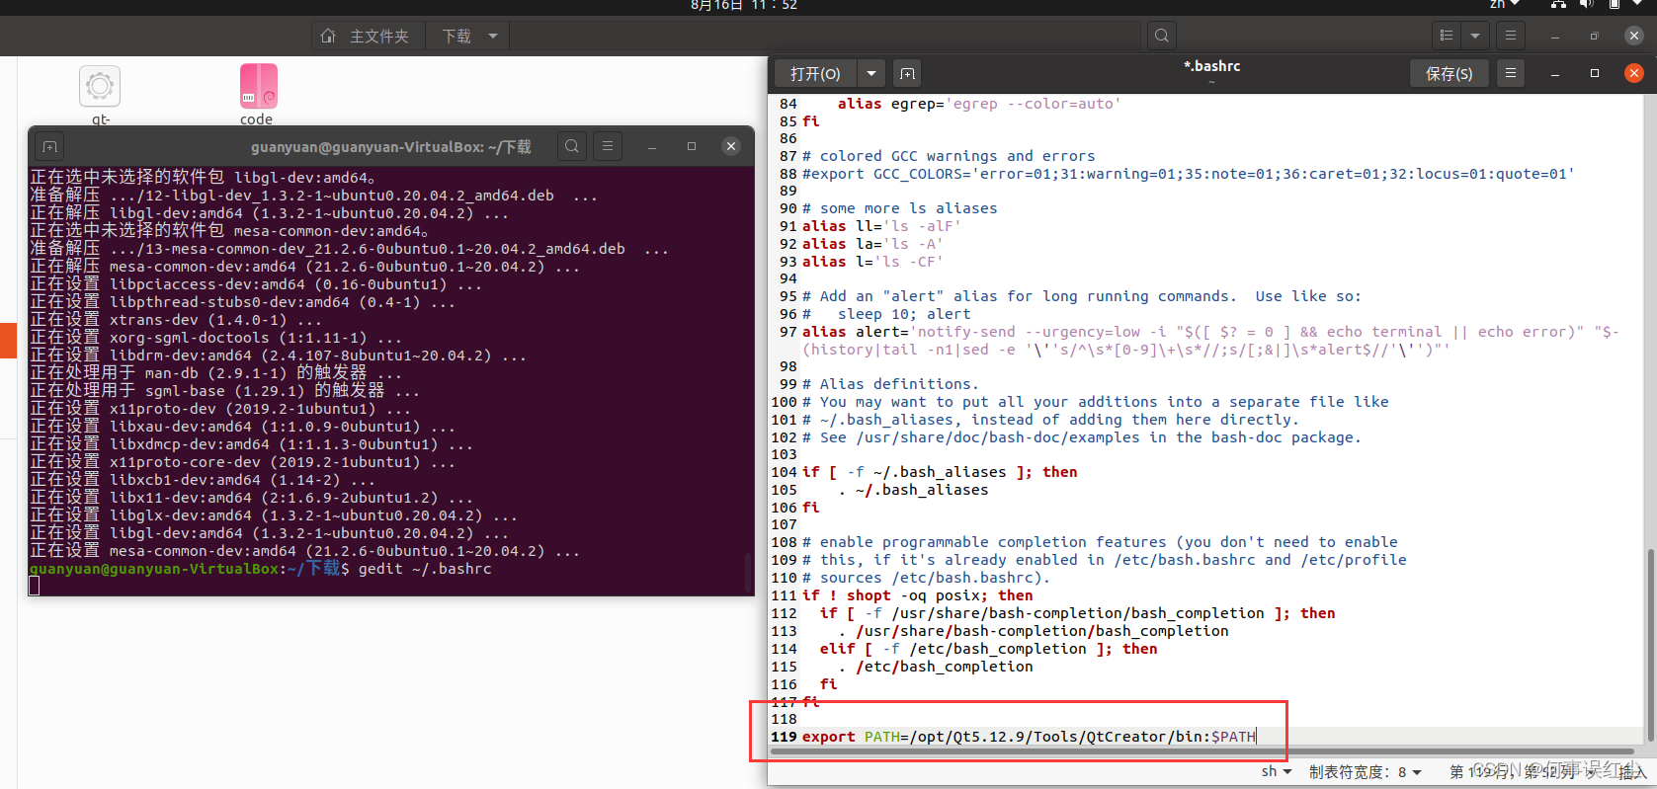Screen dimensions: 1657x789
Task: Click the 打开(O) open button in gedit
Action: pos(815,73)
